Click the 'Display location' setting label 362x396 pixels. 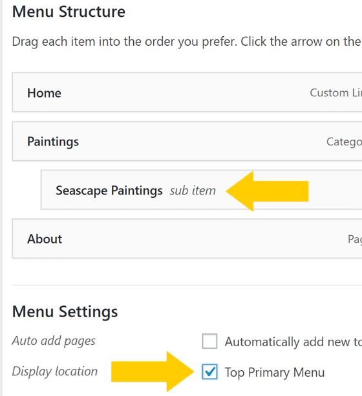(x=55, y=371)
